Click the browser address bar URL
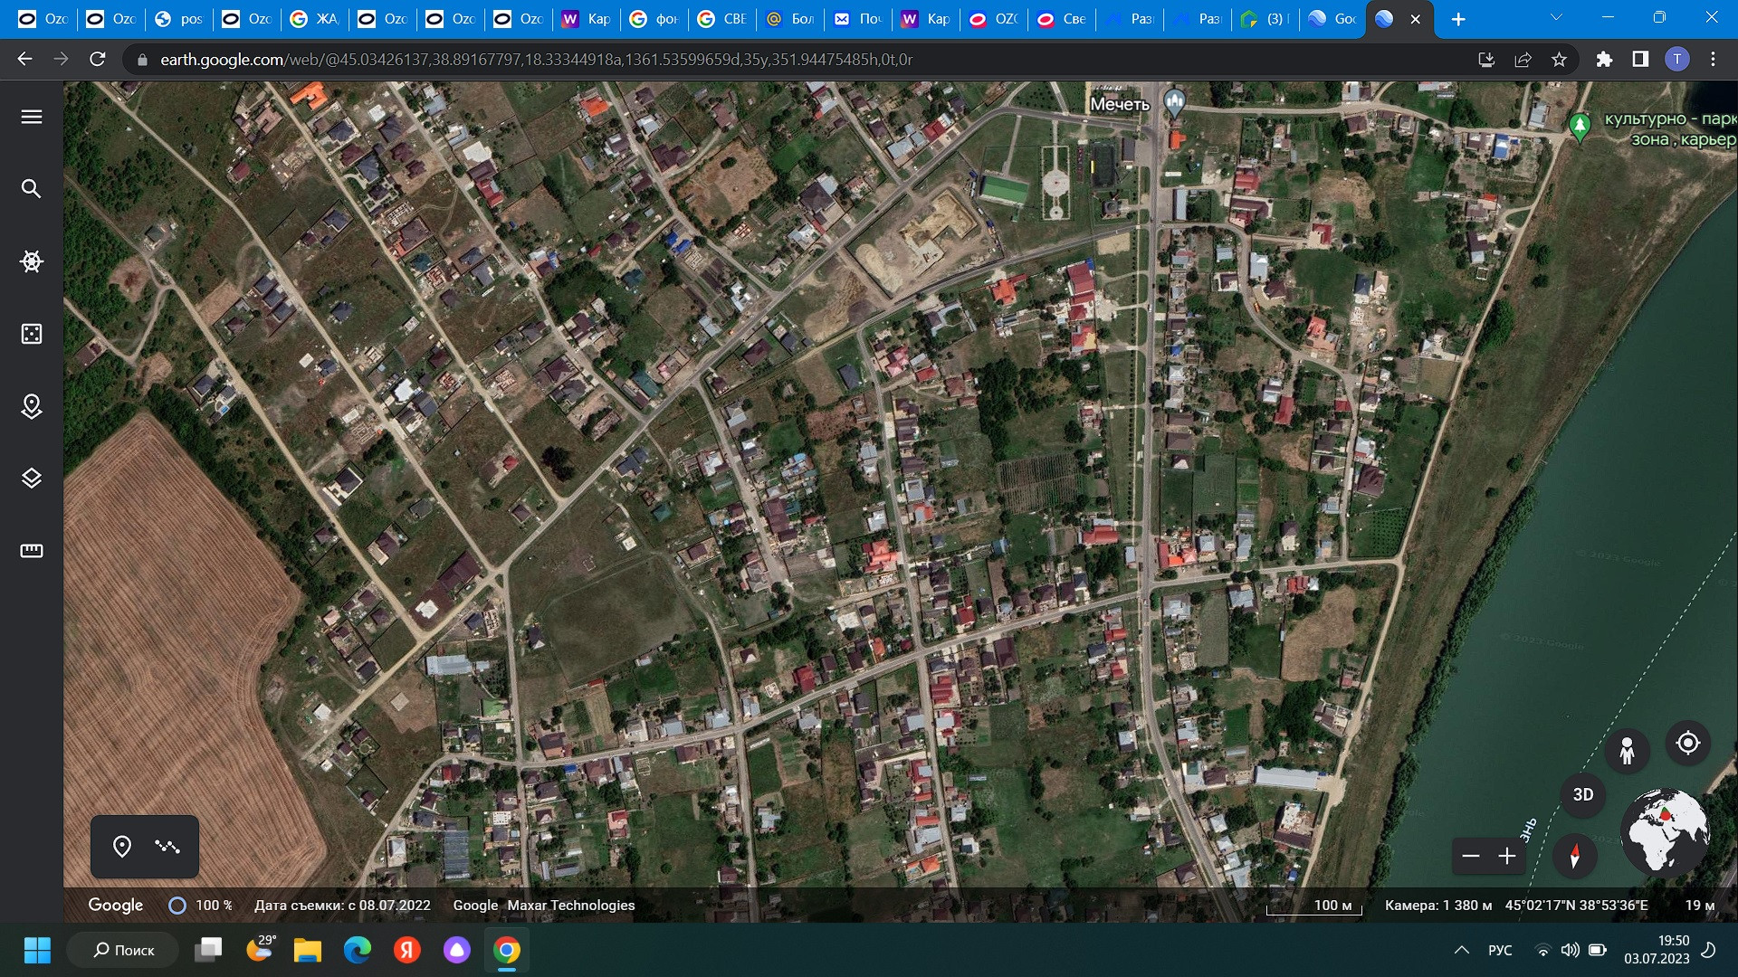The image size is (1738, 977). click(536, 60)
